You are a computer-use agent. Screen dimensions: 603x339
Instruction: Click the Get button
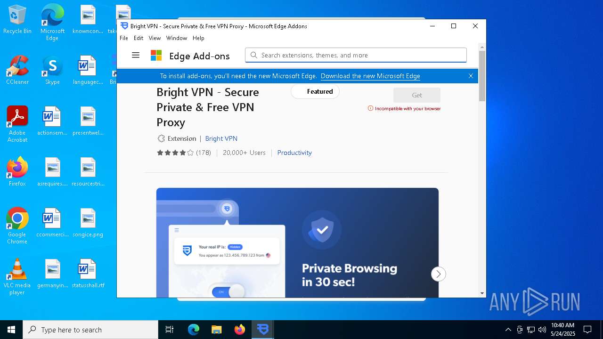417,95
